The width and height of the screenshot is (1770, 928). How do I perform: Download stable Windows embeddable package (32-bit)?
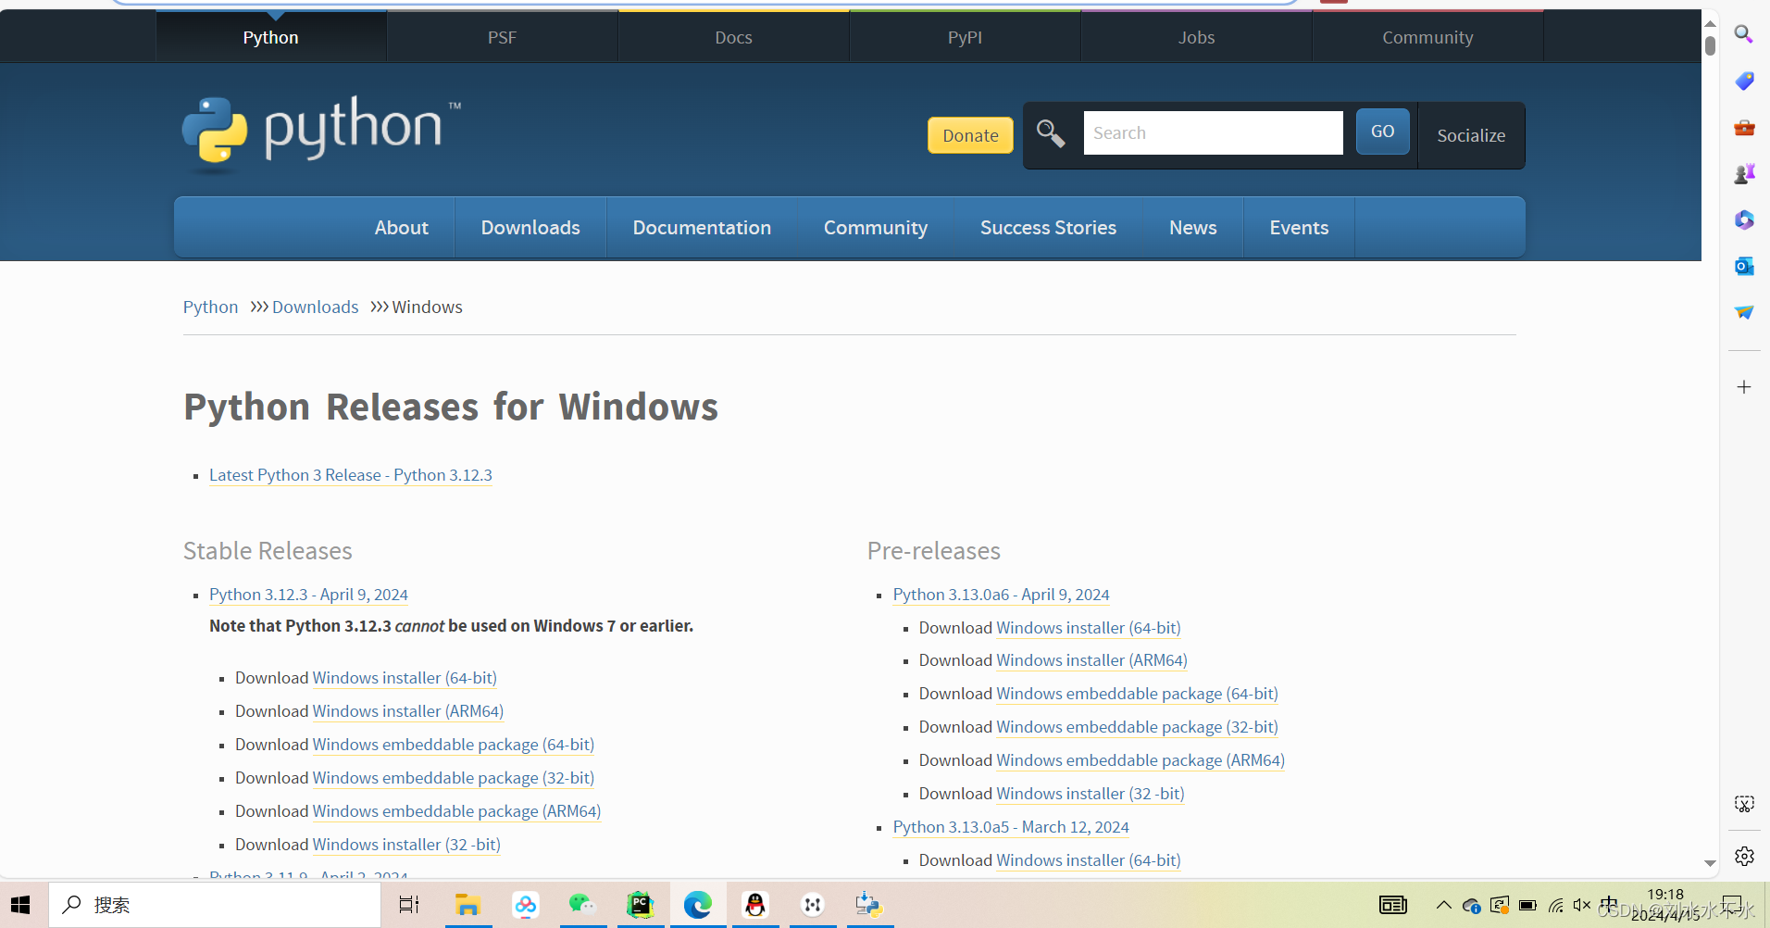click(454, 778)
